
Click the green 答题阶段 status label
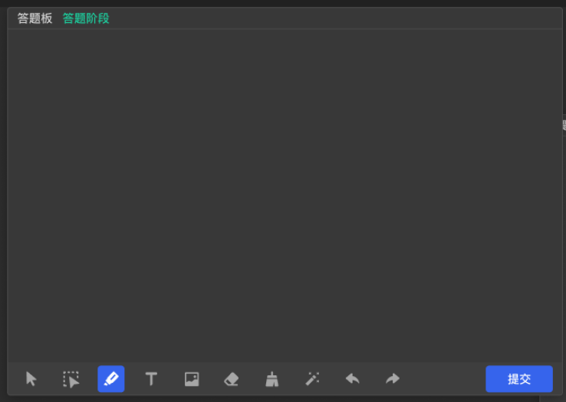[86, 18]
